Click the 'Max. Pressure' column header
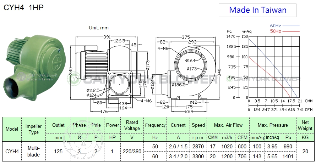Image resolution: width=316 pixels, height=165 pixels. [273, 125]
